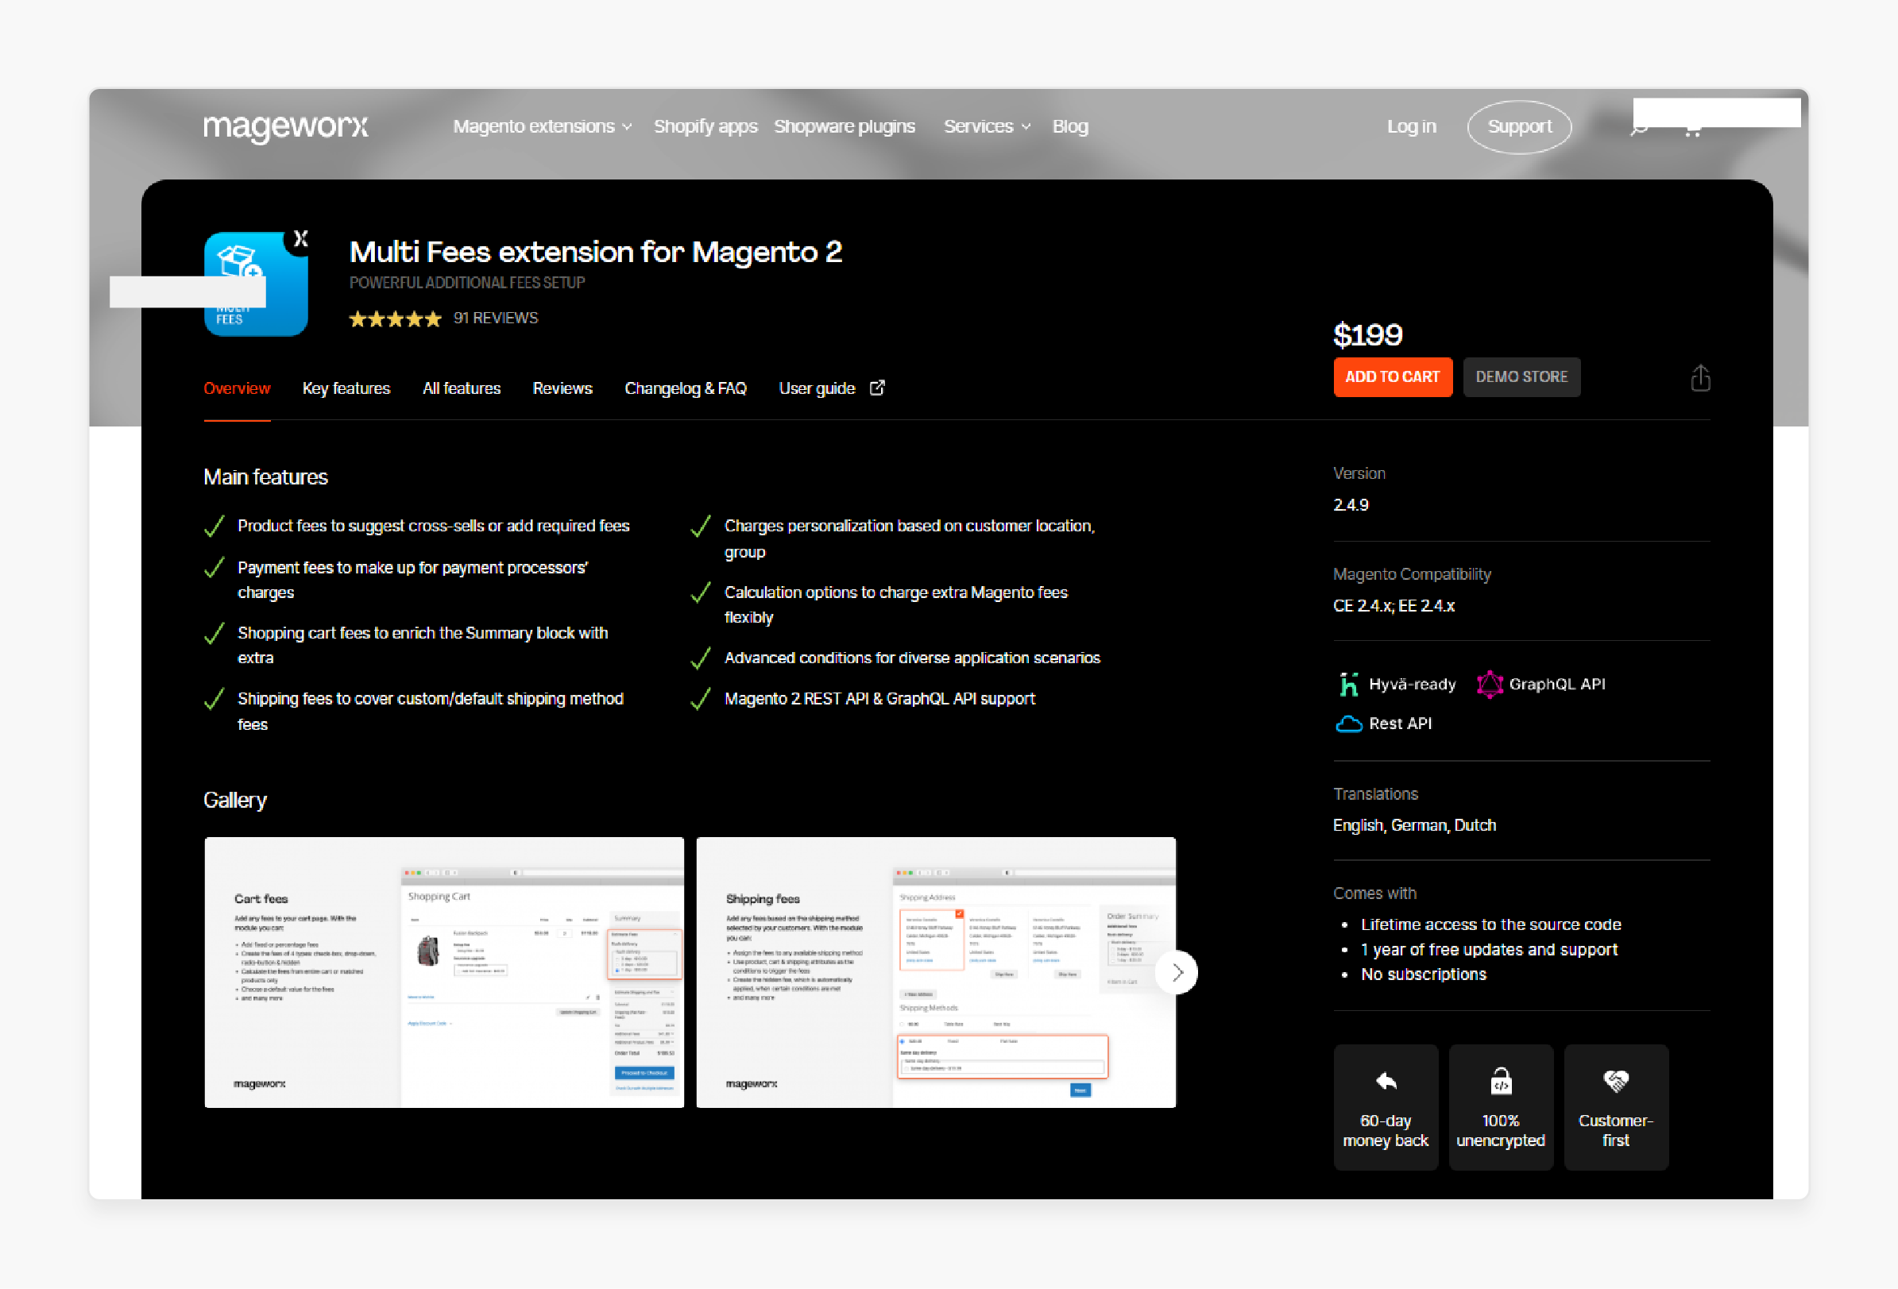Click ADD TO CART button
The image size is (1898, 1289).
click(1392, 377)
